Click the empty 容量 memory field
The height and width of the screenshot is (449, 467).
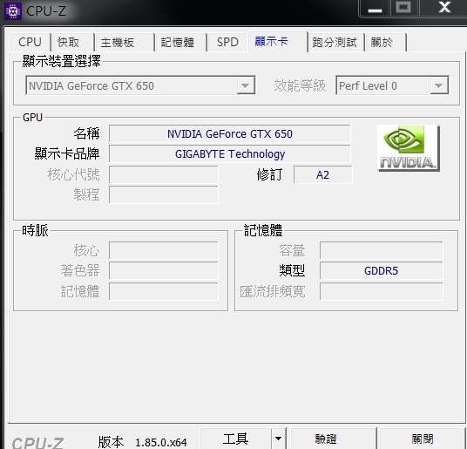pyautogui.click(x=382, y=250)
